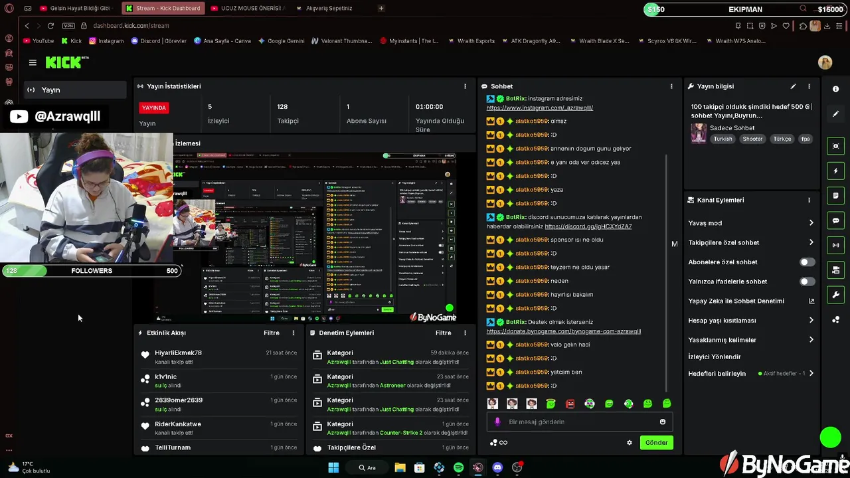The height and width of the screenshot is (478, 850).
Task: Toggle the chat bubble panel icon in right sidebar
Action: pyautogui.click(x=835, y=220)
